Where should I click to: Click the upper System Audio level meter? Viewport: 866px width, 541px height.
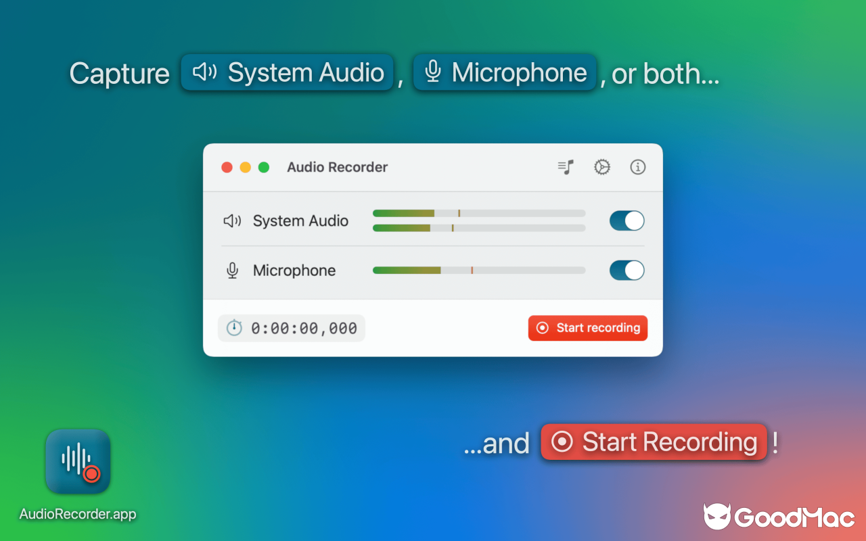(x=479, y=213)
